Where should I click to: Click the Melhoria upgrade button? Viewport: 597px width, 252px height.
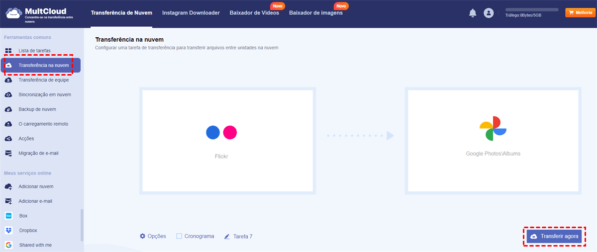580,13
